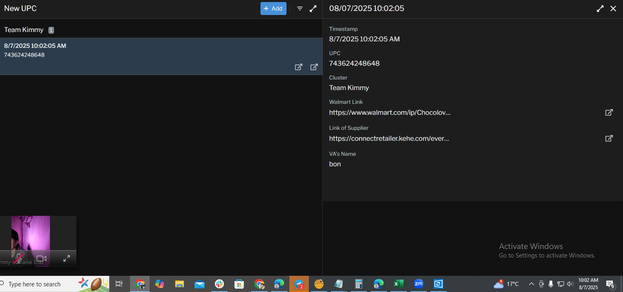Expand the floating video overlay window

(67, 258)
